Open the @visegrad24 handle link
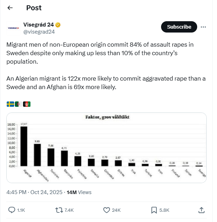 (x=39, y=31)
